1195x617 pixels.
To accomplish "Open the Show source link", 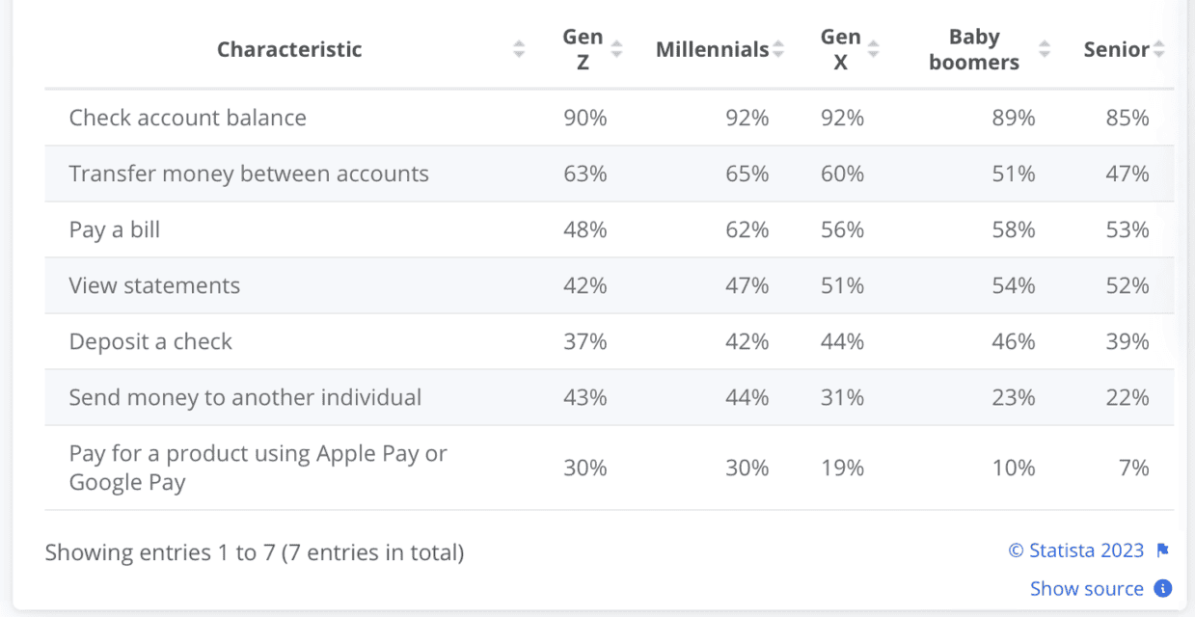I will pos(1087,588).
